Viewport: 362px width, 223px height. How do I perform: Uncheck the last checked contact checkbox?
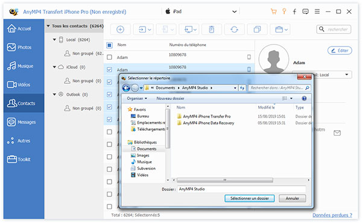pos(109,119)
